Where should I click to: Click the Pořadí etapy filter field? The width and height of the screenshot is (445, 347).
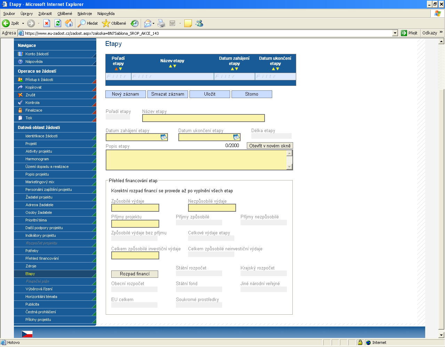(x=118, y=76)
